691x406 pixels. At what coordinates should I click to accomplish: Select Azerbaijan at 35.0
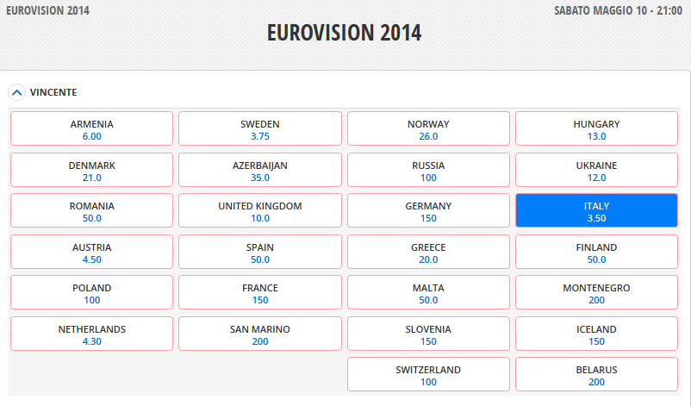(259, 171)
